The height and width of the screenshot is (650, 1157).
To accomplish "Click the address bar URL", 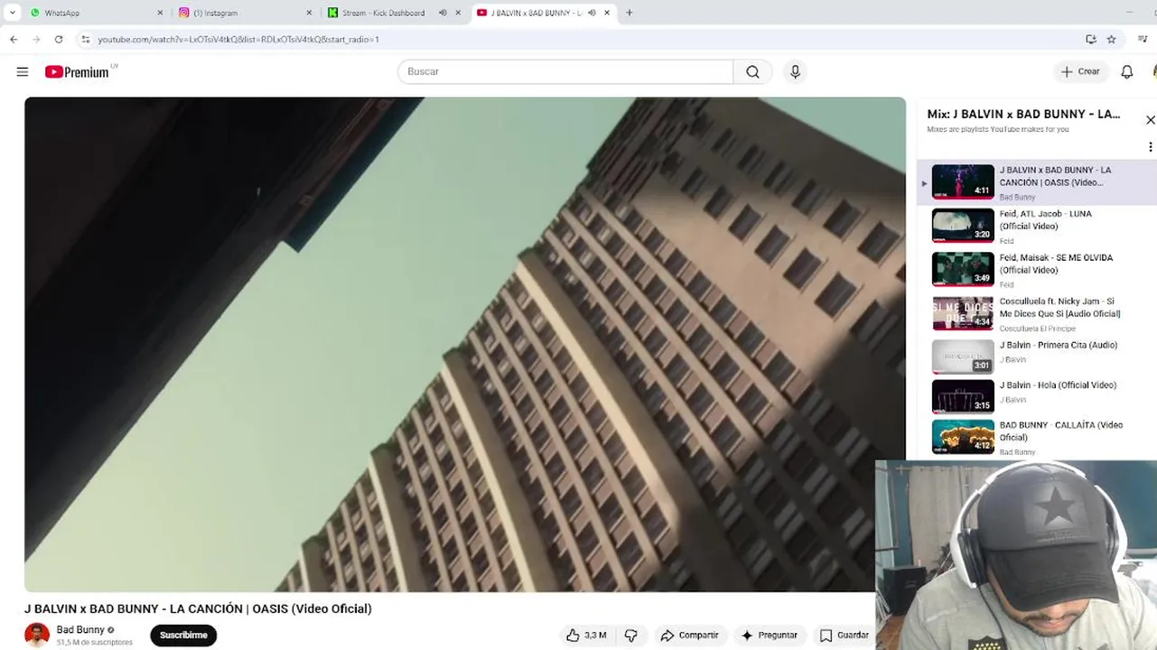I will point(238,40).
